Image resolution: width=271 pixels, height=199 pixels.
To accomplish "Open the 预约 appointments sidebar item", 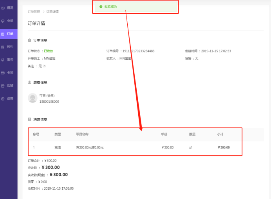I will pyautogui.click(x=9, y=47).
